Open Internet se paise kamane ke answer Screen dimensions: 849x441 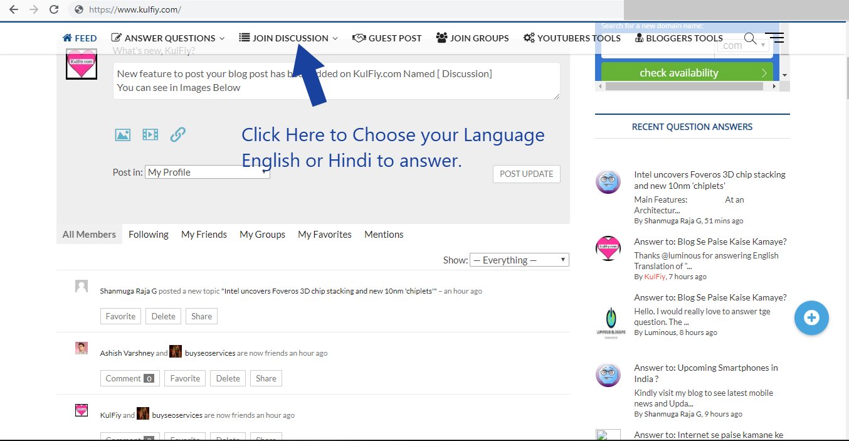click(x=709, y=435)
